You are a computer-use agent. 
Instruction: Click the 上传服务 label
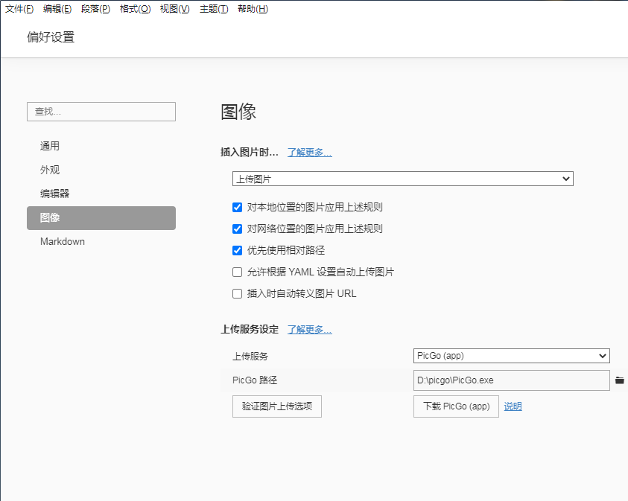pyautogui.click(x=250, y=356)
